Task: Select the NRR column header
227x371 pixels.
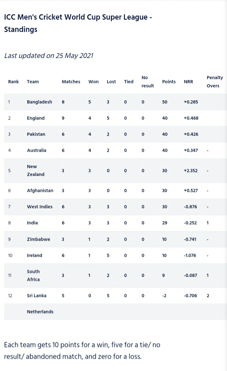Action: click(x=188, y=82)
